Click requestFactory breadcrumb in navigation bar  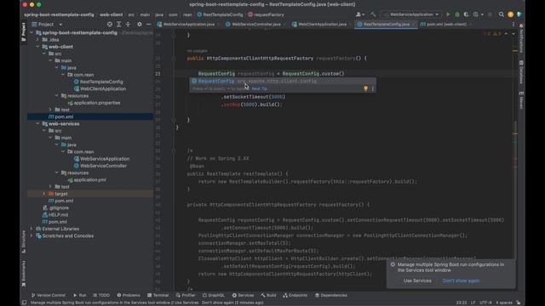(266, 14)
